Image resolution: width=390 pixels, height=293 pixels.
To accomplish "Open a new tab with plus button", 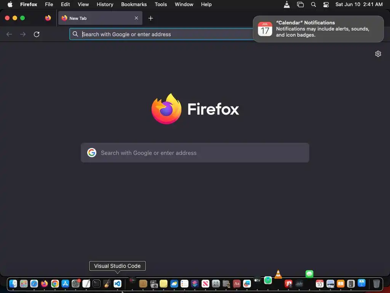I will [150, 18].
